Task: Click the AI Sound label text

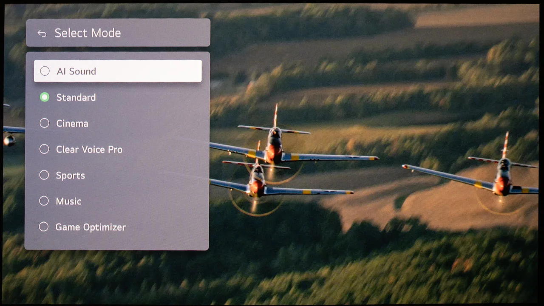Action: (x=76, y=71)
